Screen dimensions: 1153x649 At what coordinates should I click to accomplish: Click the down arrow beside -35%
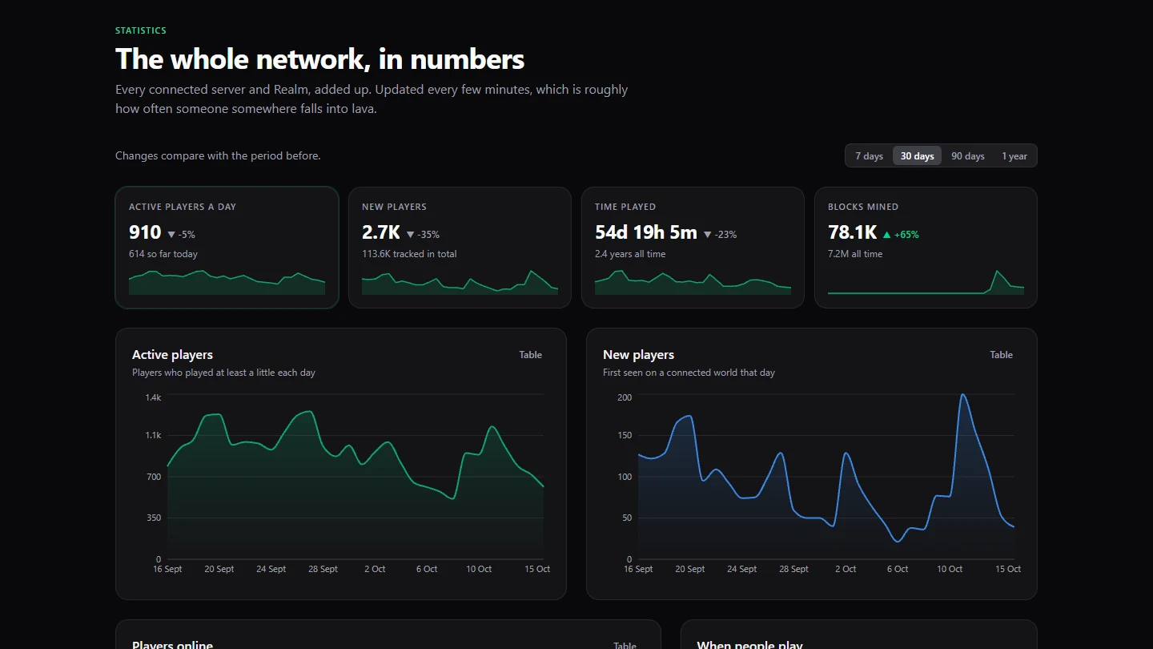411,235
